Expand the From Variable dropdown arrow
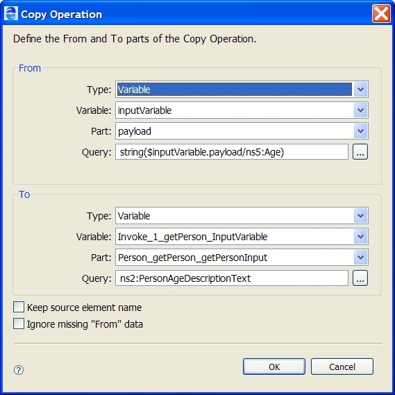 tap(360, 110)
